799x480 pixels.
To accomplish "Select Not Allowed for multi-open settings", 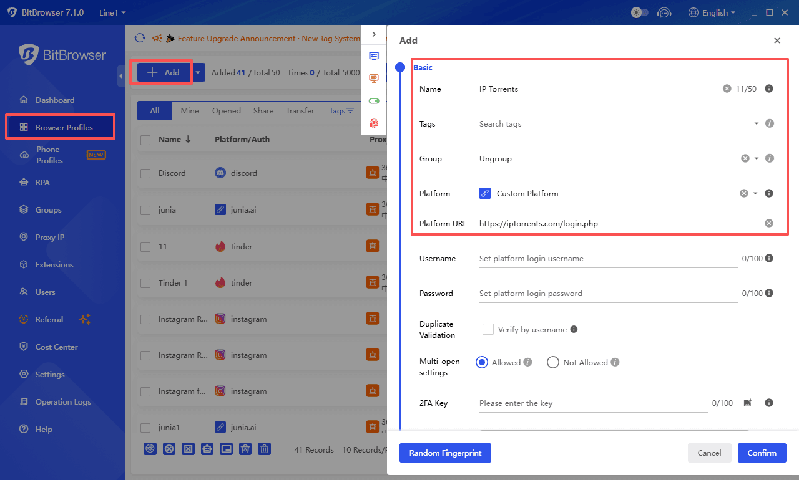I will click(552, 362).
